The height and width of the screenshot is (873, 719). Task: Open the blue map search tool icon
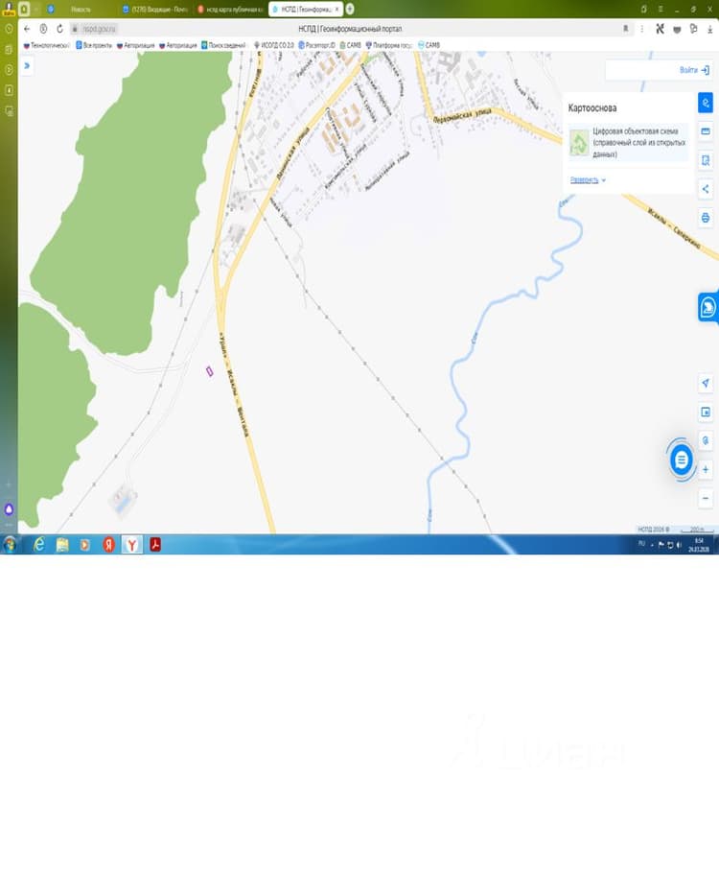[x=705, y=103]
